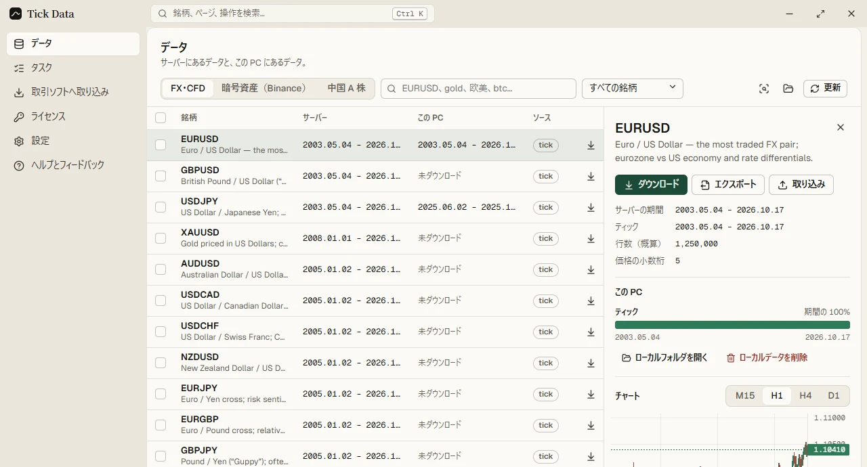This screenshot has height=467, width=867.
Task: Click the 更新 refresh button
Action: [825, 89]
